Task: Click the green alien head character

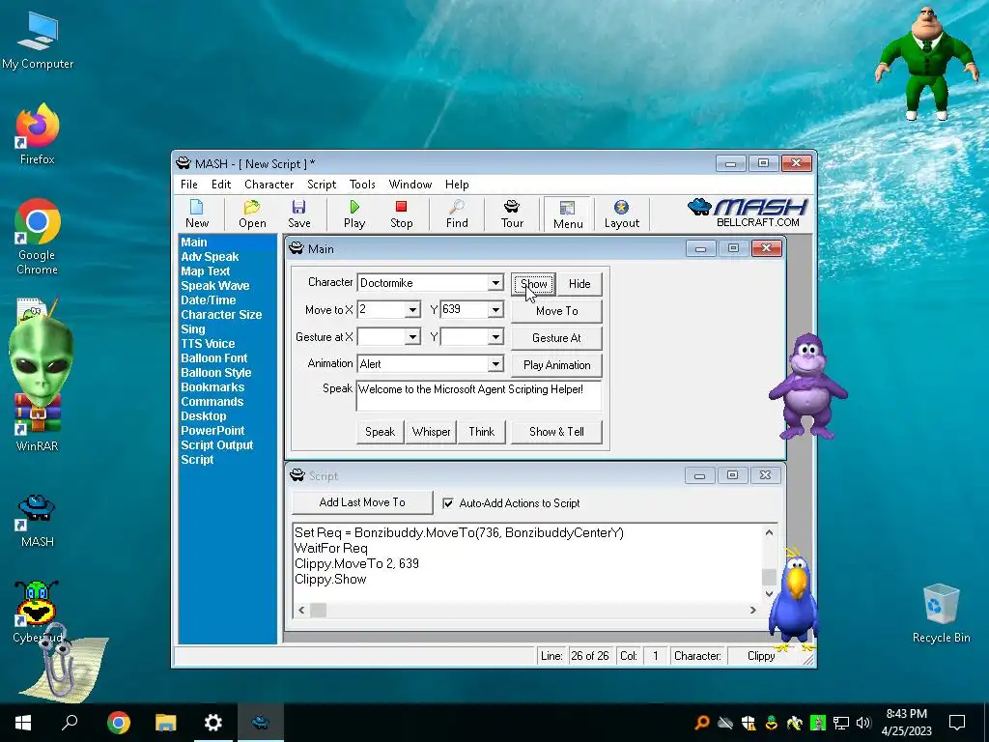Action: pyautogui.click(x=41, y=359)
